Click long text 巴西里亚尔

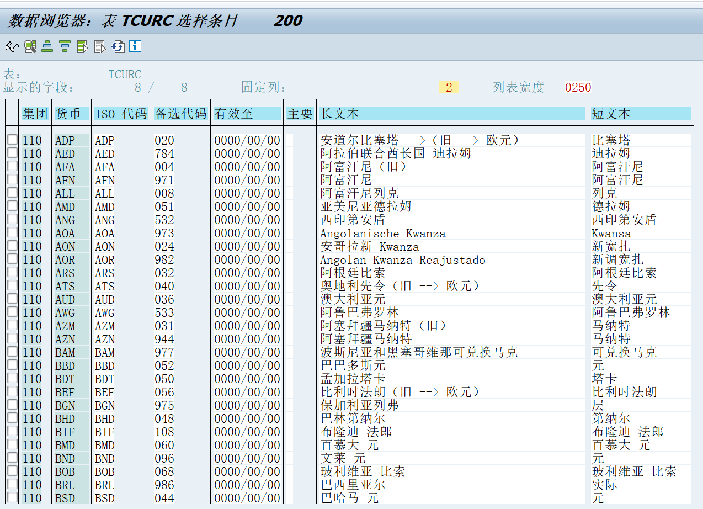tap(353, 485)
